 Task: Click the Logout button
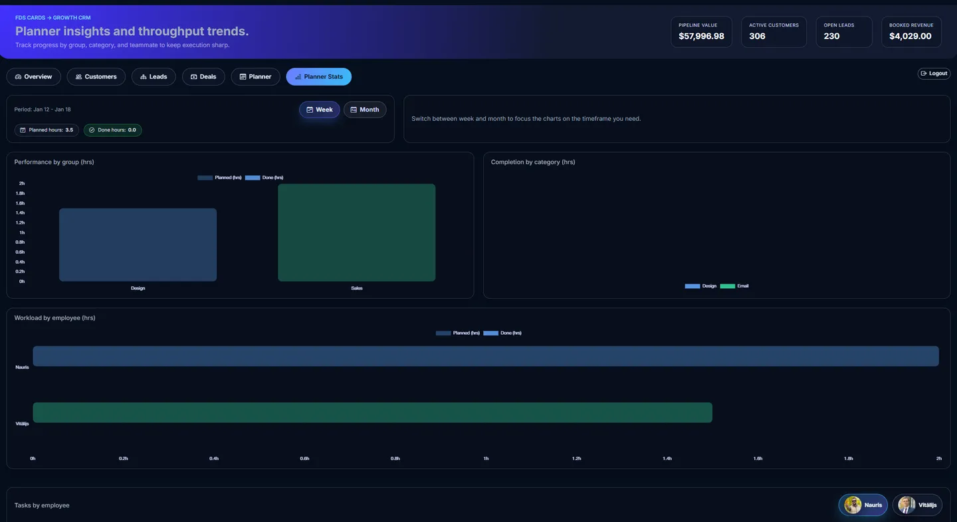(934, 73)
